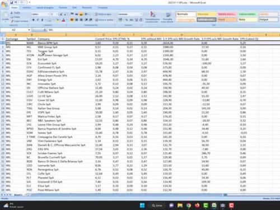Select the Banco BPM SpA cell

(66, 43)
